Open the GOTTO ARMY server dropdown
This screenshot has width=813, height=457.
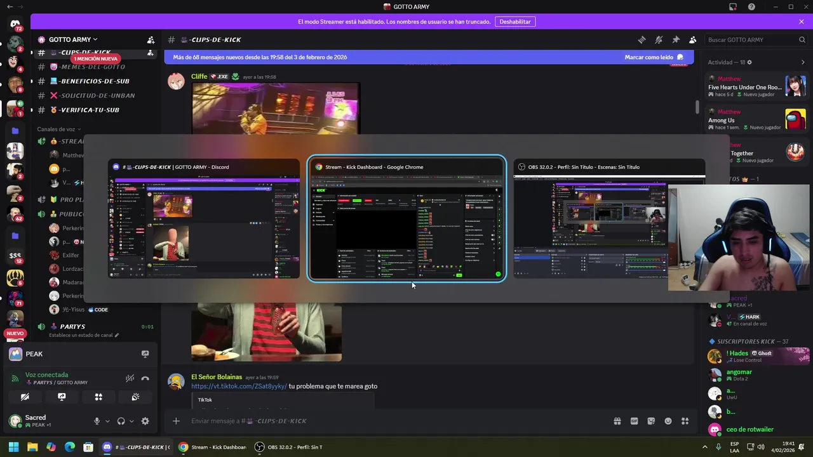click(x=73, y=39)
